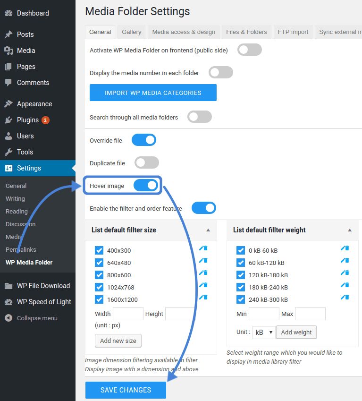
Task: Uncheck the 800x600 filter size checkbox
Action: point(99,275)
